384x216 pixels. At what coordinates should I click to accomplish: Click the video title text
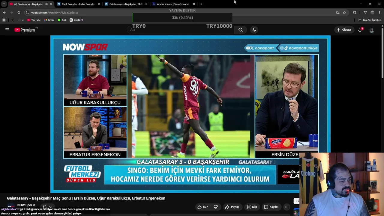click(x=86, y=198)
